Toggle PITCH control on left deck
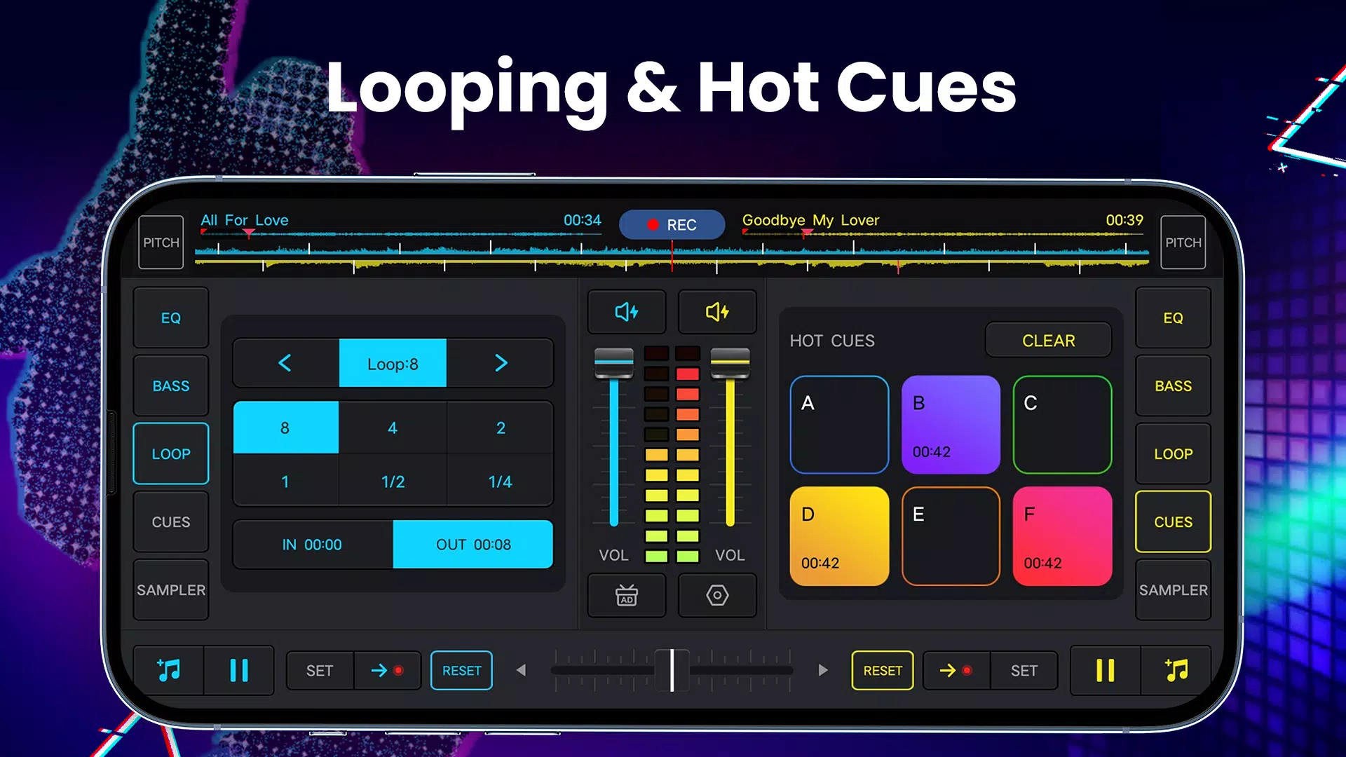 coord(161,241)
